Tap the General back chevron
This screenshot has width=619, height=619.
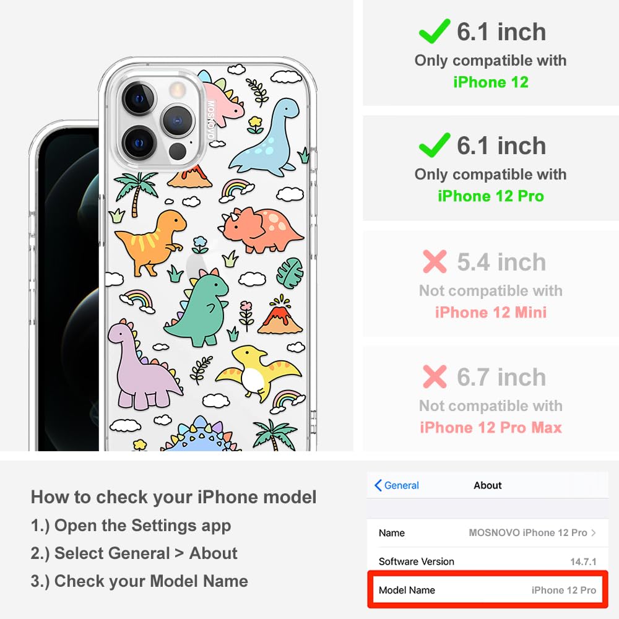tap(378, 485)
